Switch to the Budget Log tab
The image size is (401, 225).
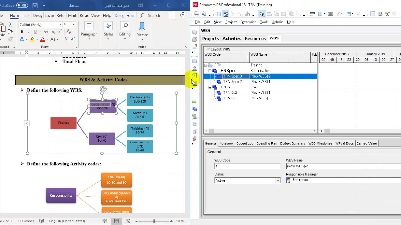(245, 143)
